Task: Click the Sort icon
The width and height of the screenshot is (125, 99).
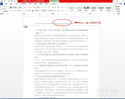Action: point(63,8)
